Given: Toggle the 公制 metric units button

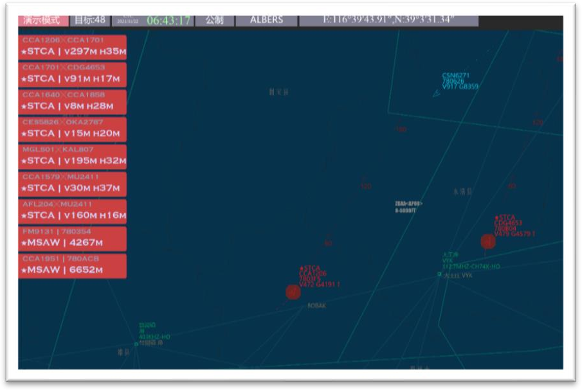Looking at the screenshot, I should click(214, 20).
